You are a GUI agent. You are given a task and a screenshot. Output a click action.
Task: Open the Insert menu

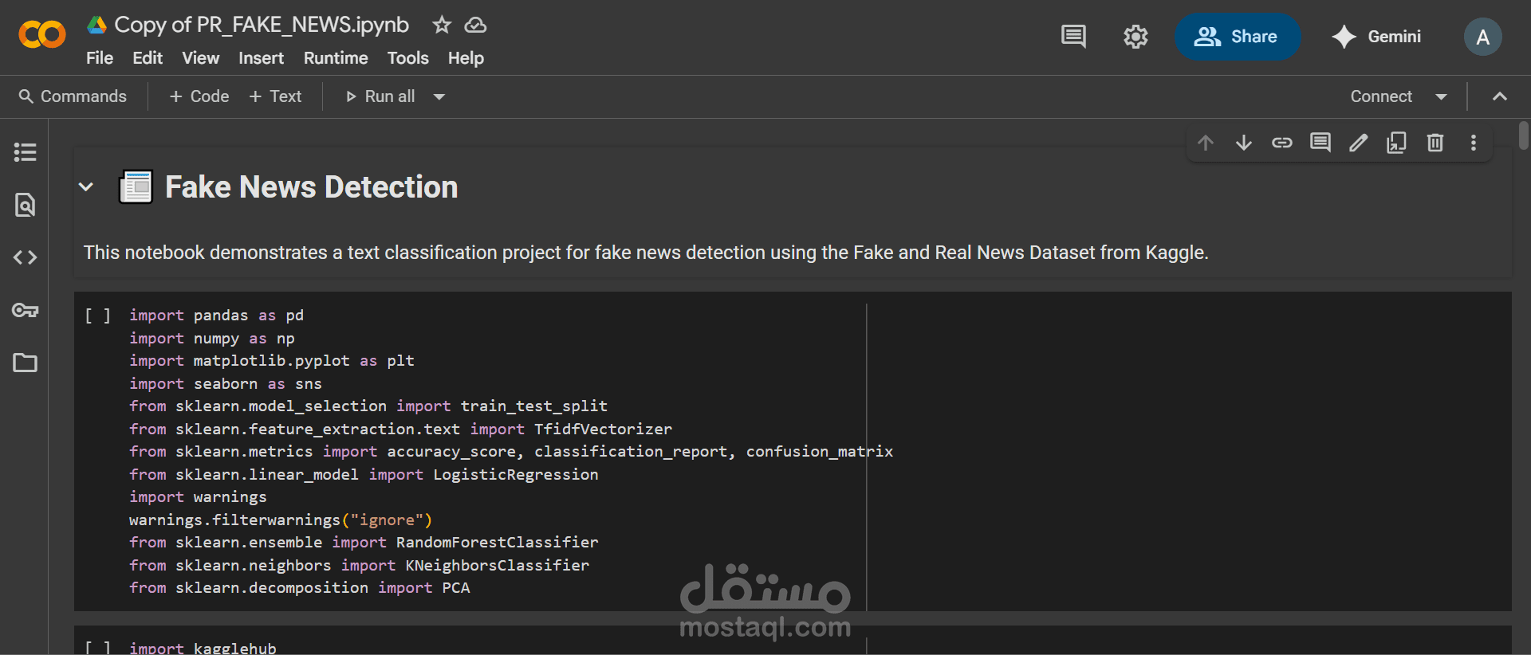pos(261,58)
